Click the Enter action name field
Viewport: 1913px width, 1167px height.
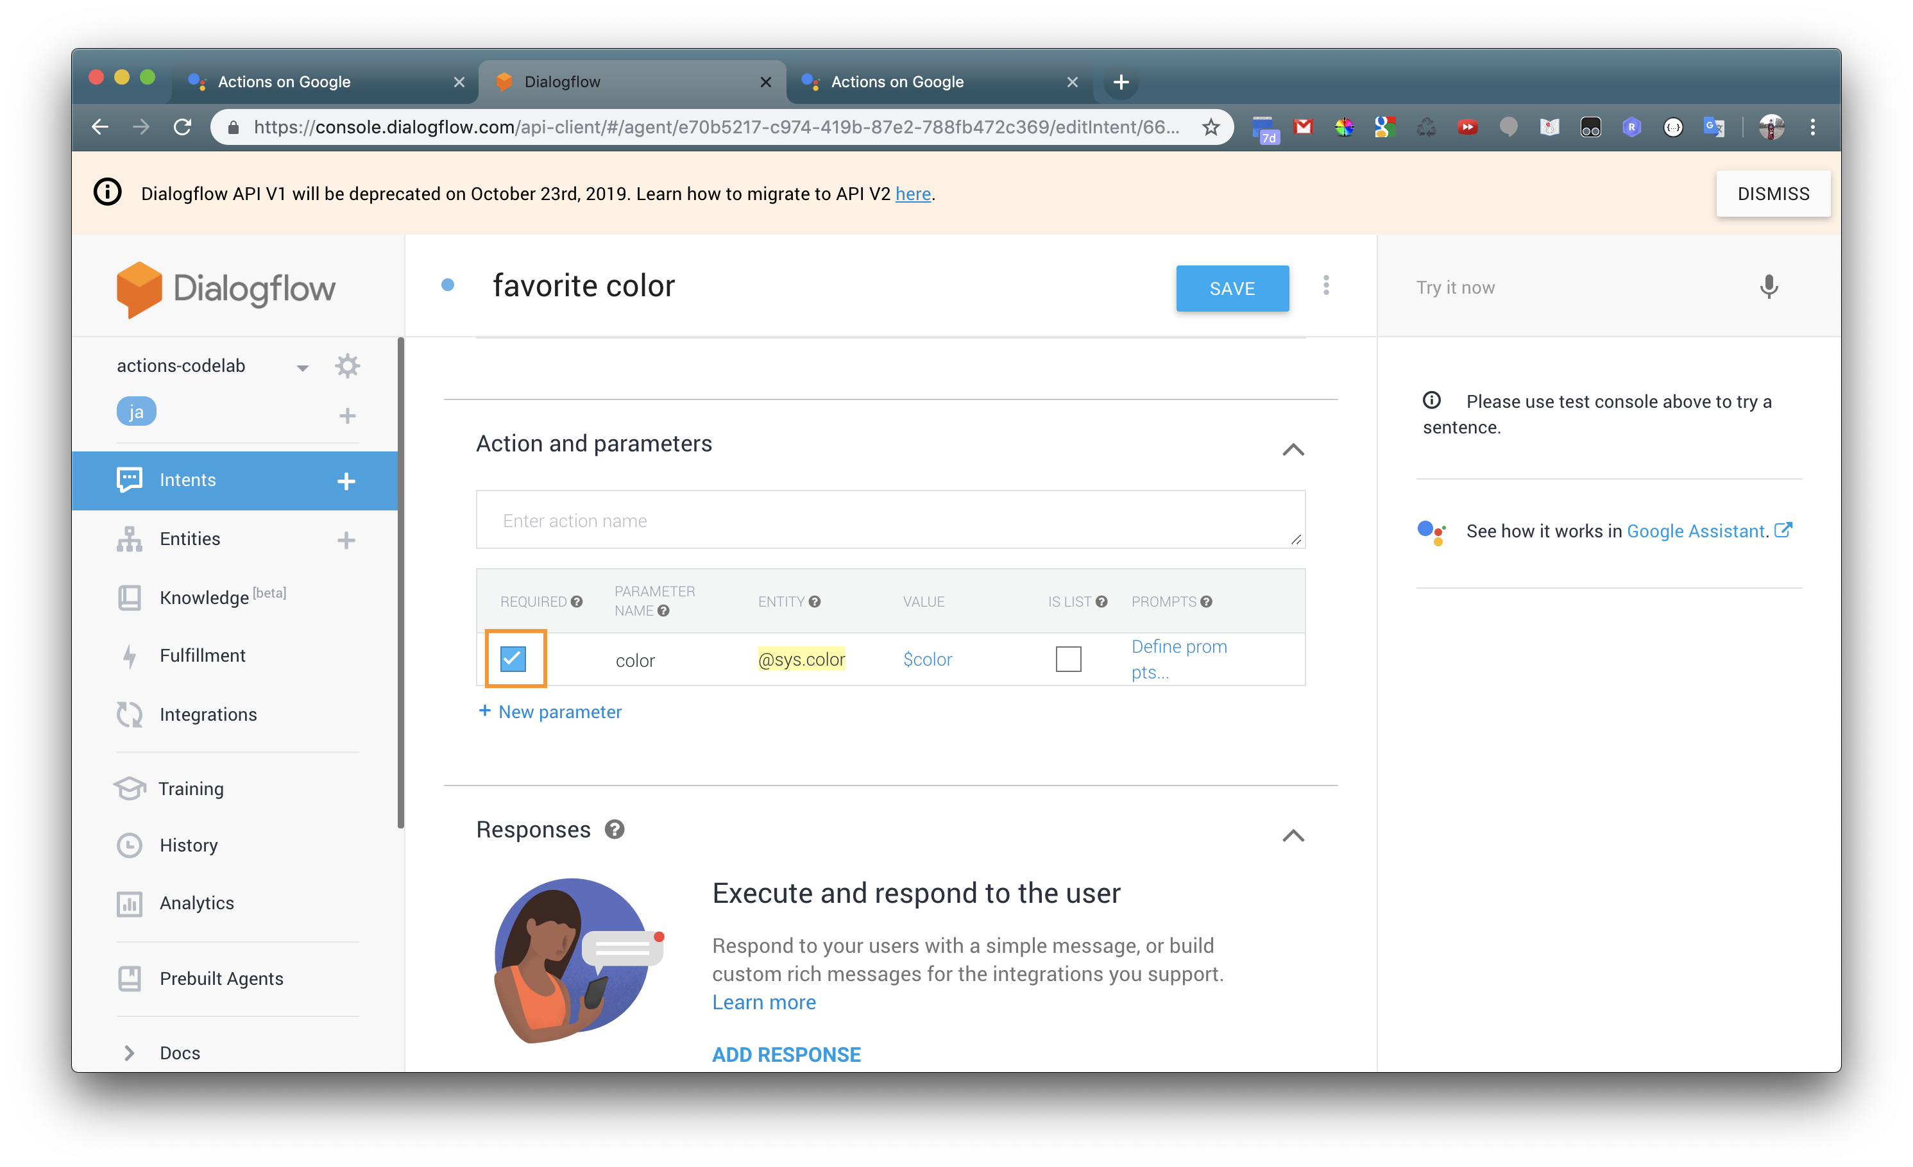pos(890,520)
